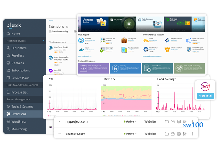This screenshot has width=218, height=145.
Task: Click the Server Management section header
Action: point(23,99)
